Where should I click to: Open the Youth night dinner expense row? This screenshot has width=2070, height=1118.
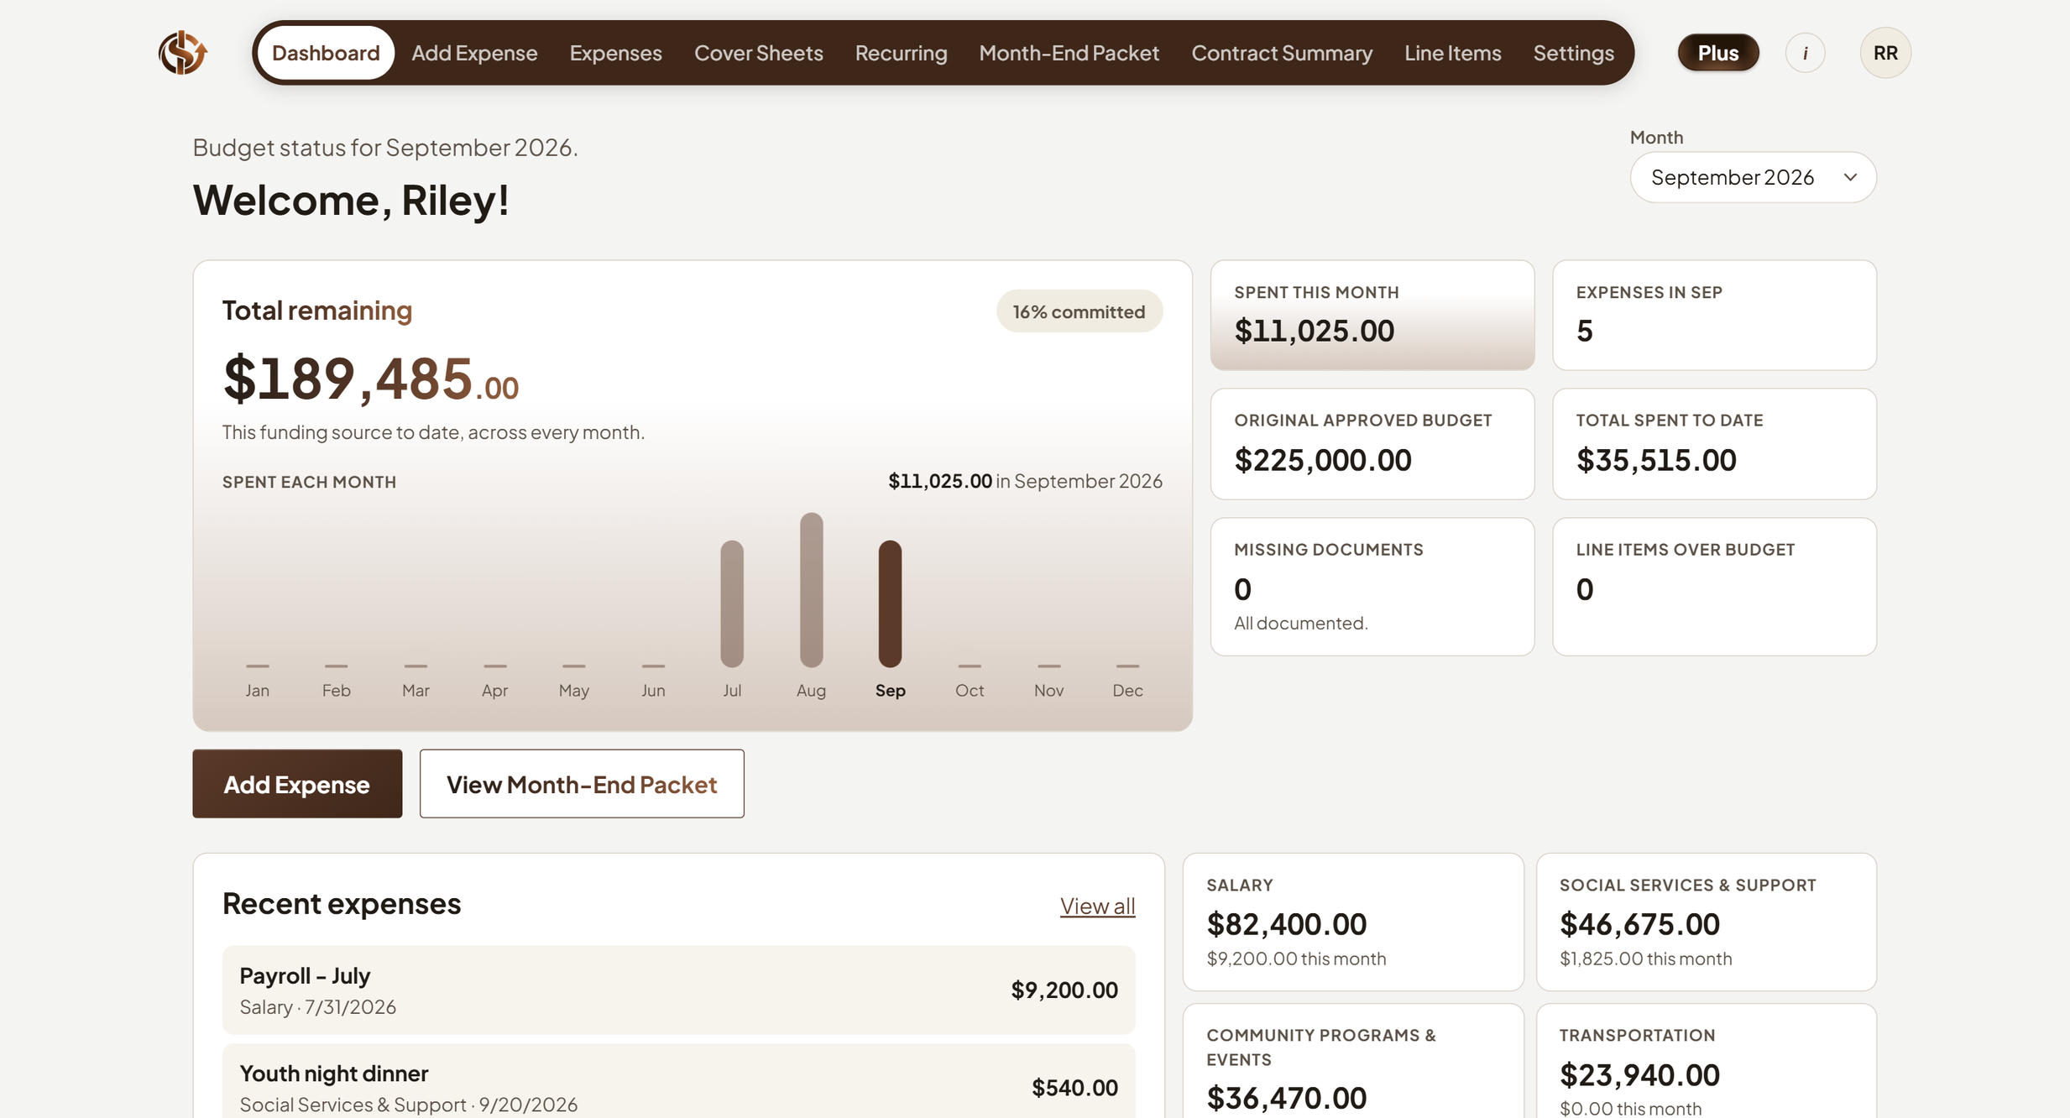coord(678,1083)
